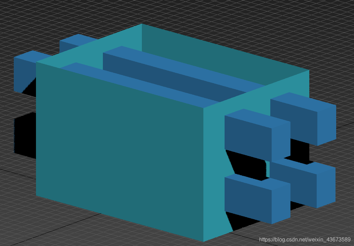This screenshot has height=246, width=354.
Task: Select the lower-left blue block on the right side
Action: click(258, 199)
